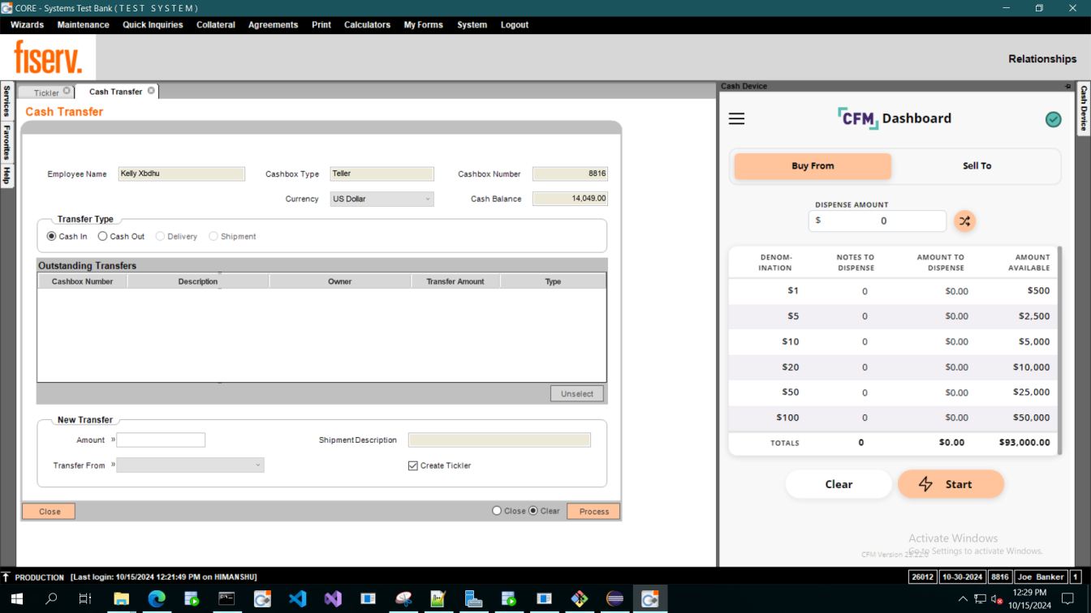The image size is (1091, 613).
Task: Toggle the Create Tickler checkbox
Action: pos(413,465)
